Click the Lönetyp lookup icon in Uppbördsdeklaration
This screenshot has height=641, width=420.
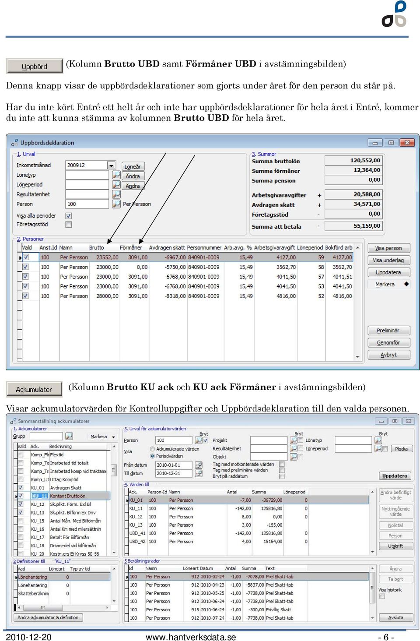[x=116, y=175]
